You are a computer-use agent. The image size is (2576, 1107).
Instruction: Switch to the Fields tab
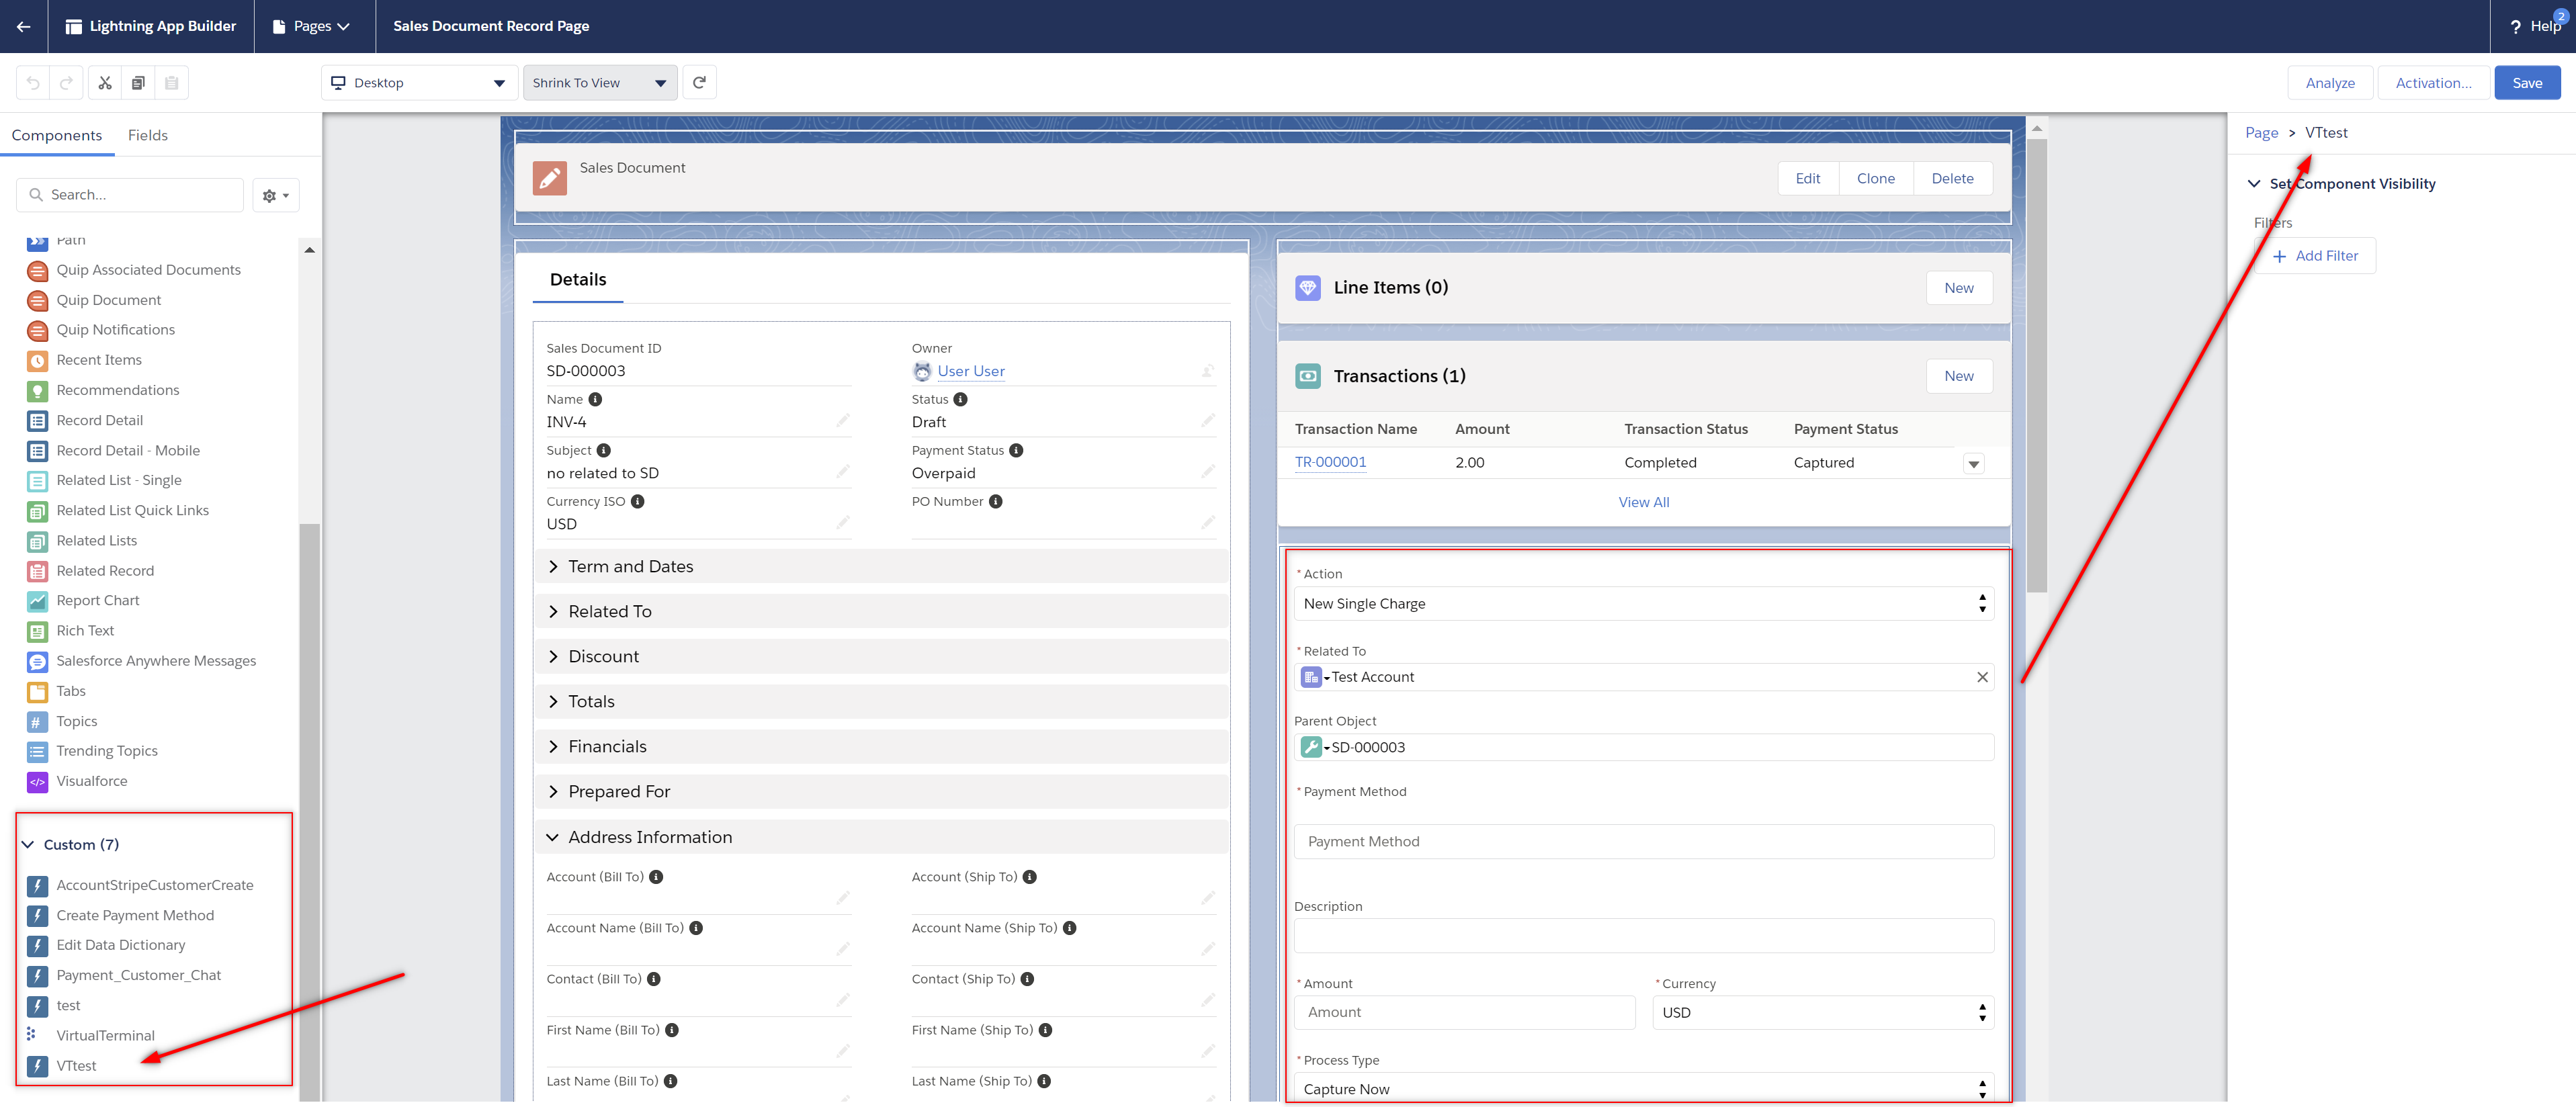pos(147,135)
